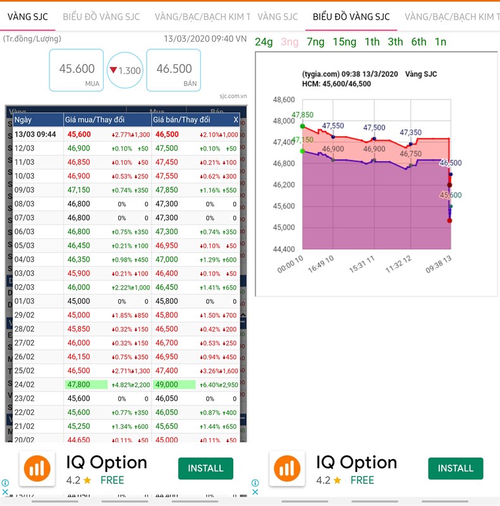Image resolution: width=500 pixels, height=506 pixels.
Task: Show the 1th chart range
Action: tap(372, 42)
